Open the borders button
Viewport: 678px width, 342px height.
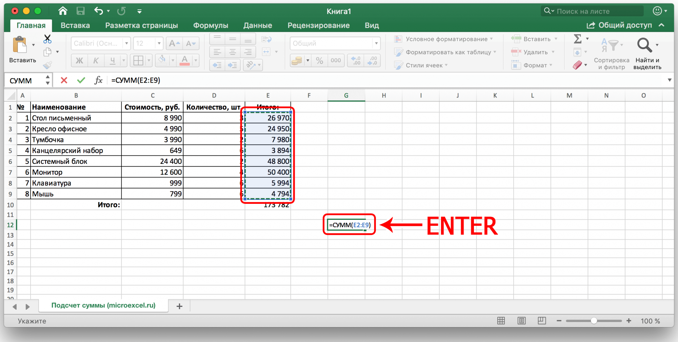point(138,61)
